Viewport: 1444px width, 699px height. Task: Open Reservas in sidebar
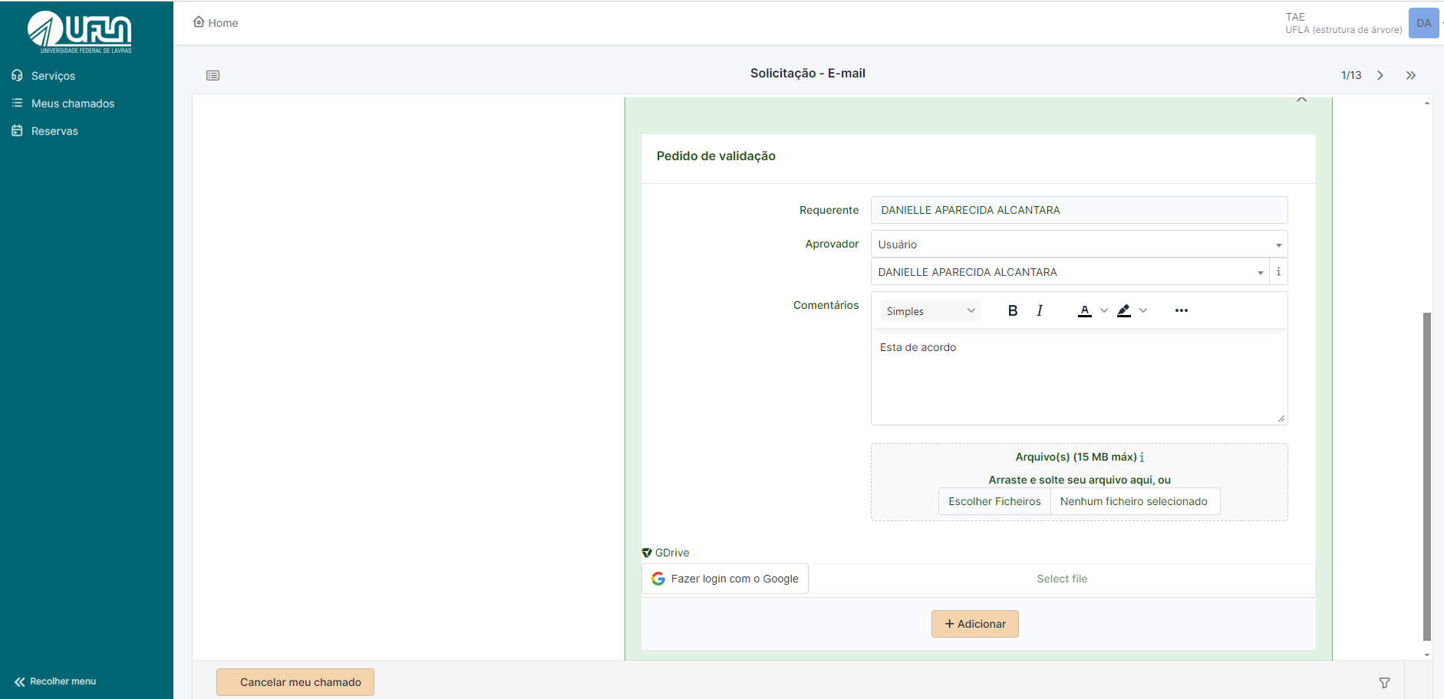[54, 131]
